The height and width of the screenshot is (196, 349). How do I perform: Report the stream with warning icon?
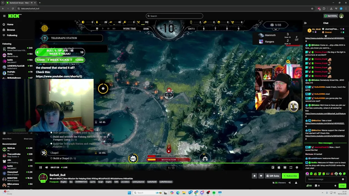(x=296, y=183)
